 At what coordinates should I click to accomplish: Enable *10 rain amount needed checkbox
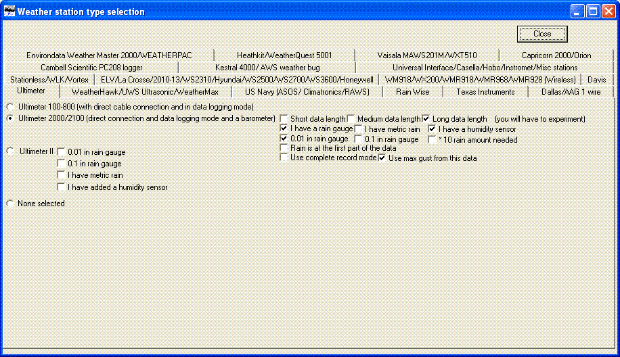433,139
